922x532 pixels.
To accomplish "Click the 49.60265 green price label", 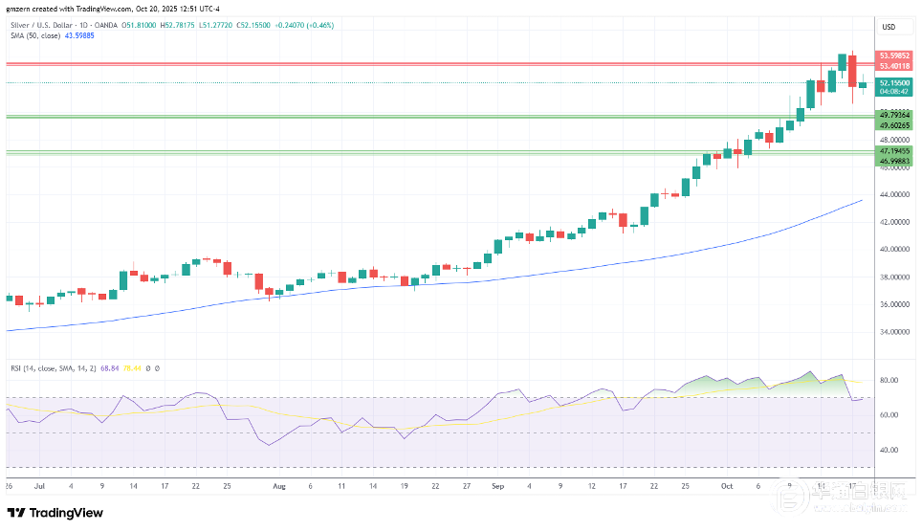I will (894, 124).
